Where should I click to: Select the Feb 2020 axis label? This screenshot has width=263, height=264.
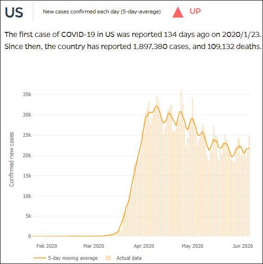pyautogui.click(x=47, y=246)
